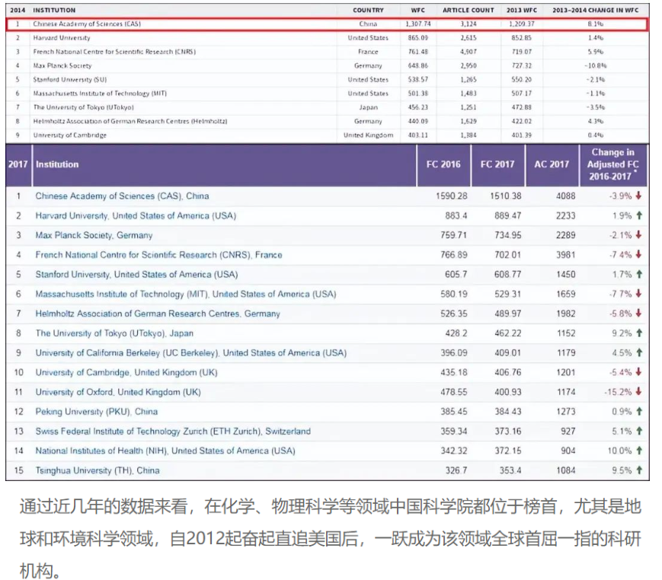Screen dimensions: 662x580
Task: Click the red down arrow beside -5.8%
Action: (639, 314)
